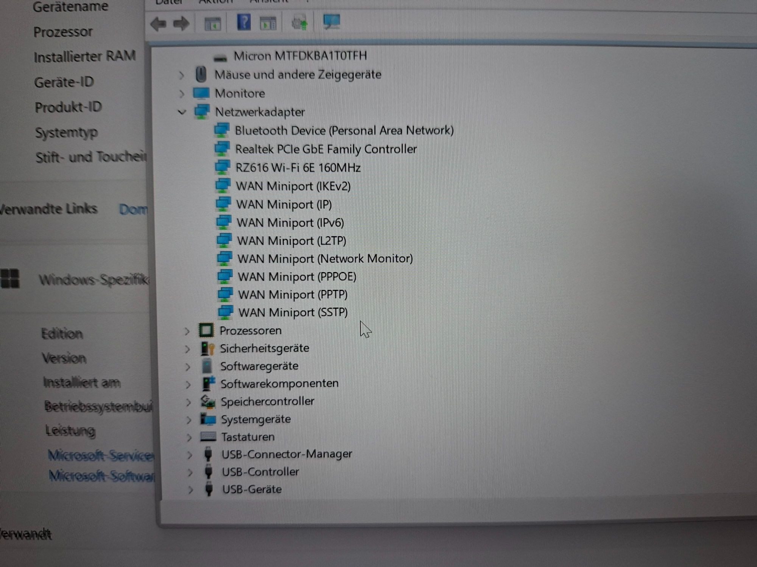The width and height of the screenshot is (757, 567).
Task: Click the icon of WAN Miniport (L2TP)
Action: tap(224, 240)
